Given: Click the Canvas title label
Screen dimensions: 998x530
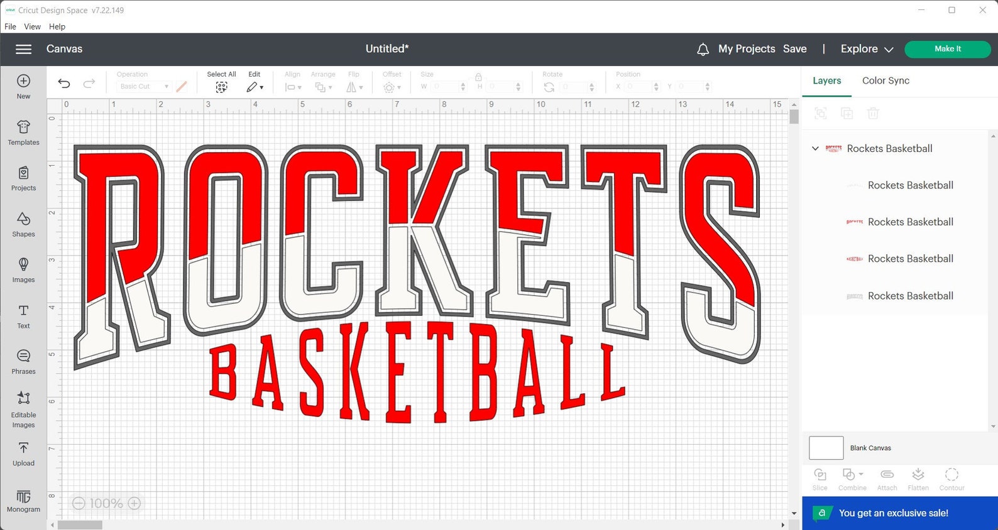Looking at the screenshot, I should pyautogui.click(x=64, y=49).
